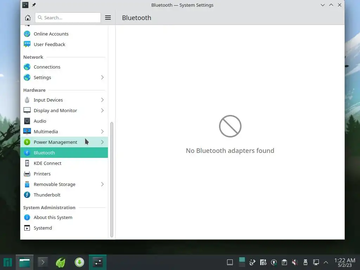Image resolution: width=360 pixels, height=270 pixels.
Task: Click the info icon for About this System
Action: click(x=27, y=217)
